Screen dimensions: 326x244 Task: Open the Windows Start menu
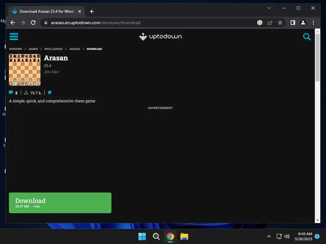[142, 236]
